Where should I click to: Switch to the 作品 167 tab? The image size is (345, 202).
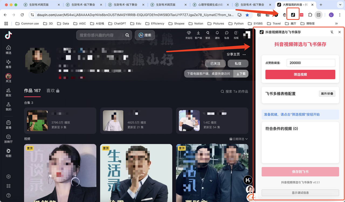pyautogui.click(x=32, y=90)
